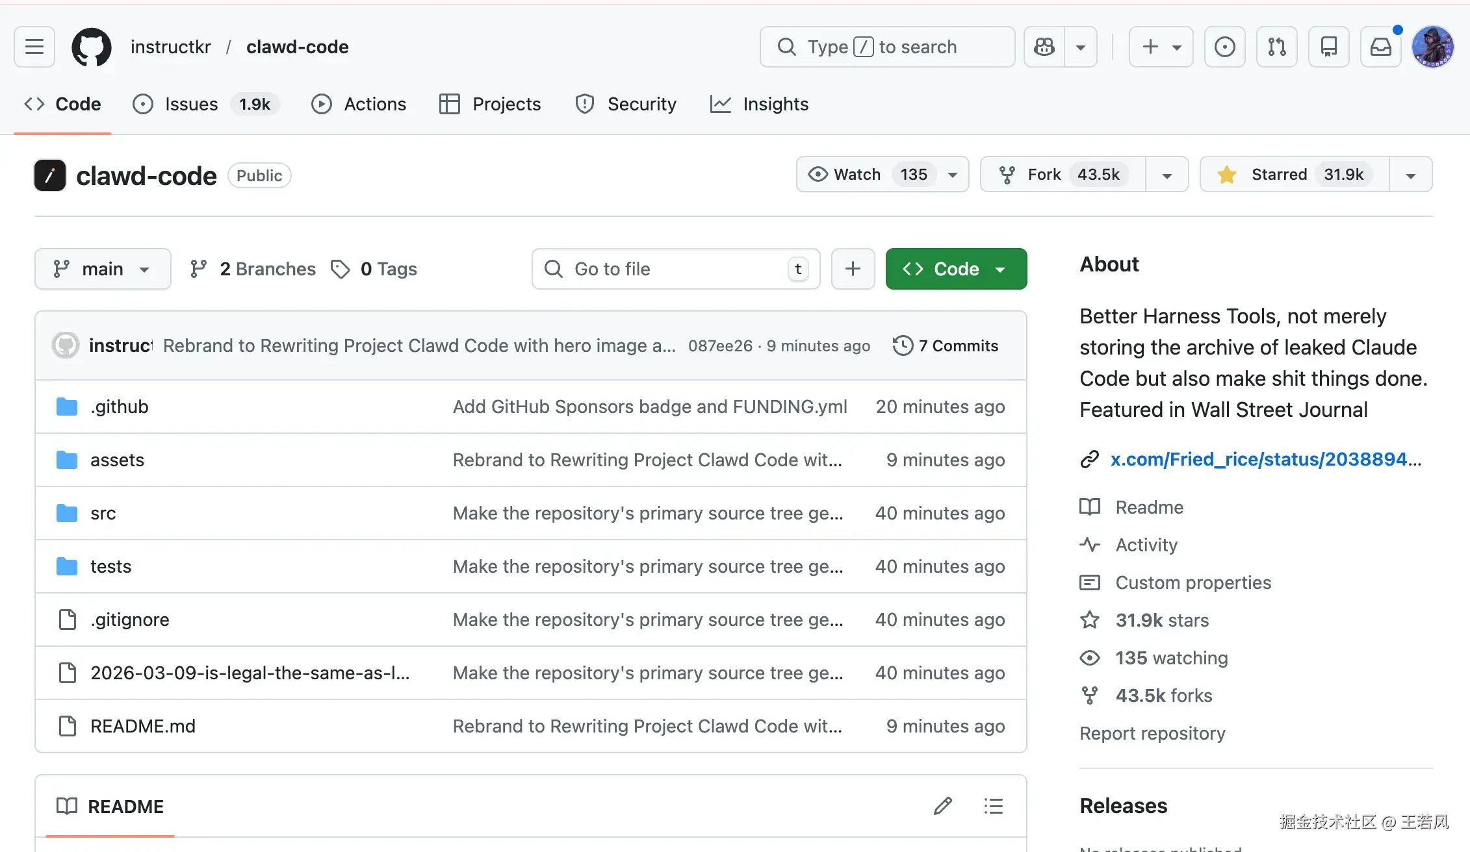Screen dimensions: 1470x852
Task: Expand the main branch dropdown
Action: tap(103, 269)
